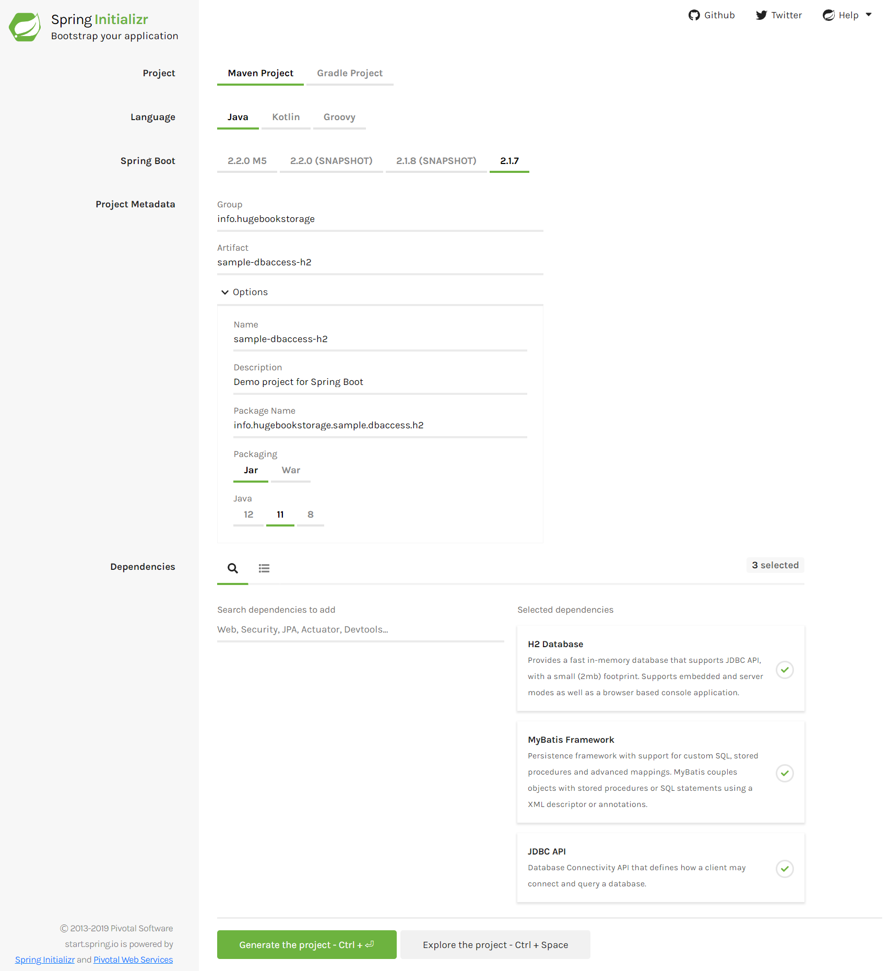Viewport: 889px width, 971px height.
Task: Click the Artifact input field
Action: click(x=380, y=263)
